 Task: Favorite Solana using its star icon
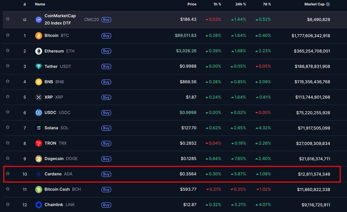click(x=8, y=128)
